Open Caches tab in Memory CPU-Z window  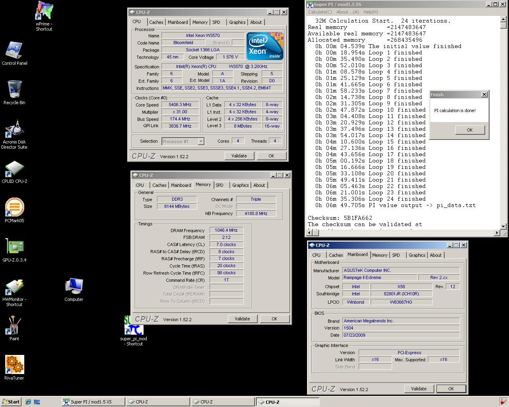[159, 185]
